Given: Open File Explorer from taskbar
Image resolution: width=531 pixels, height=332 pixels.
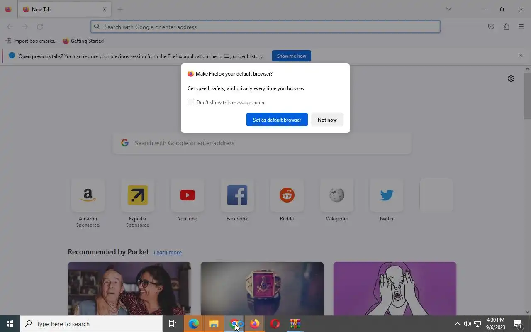Looking at the screenshot, I should point(214,324).
